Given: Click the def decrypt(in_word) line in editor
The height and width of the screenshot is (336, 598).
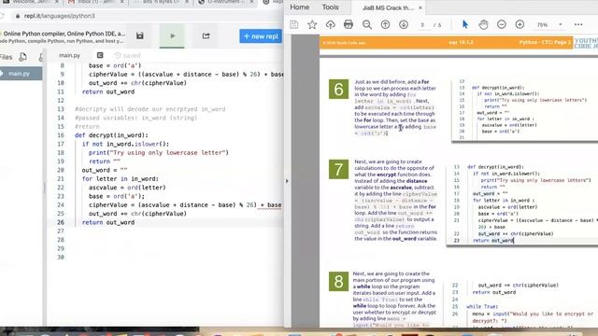Looking at the screenshot, I should (111, 135).
